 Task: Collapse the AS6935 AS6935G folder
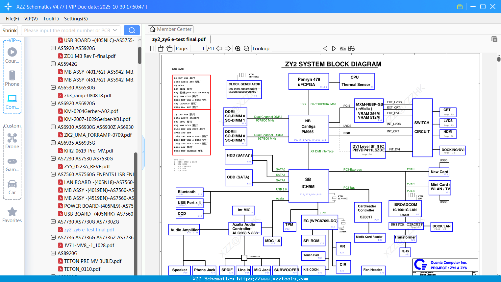[x=53, y=143]
